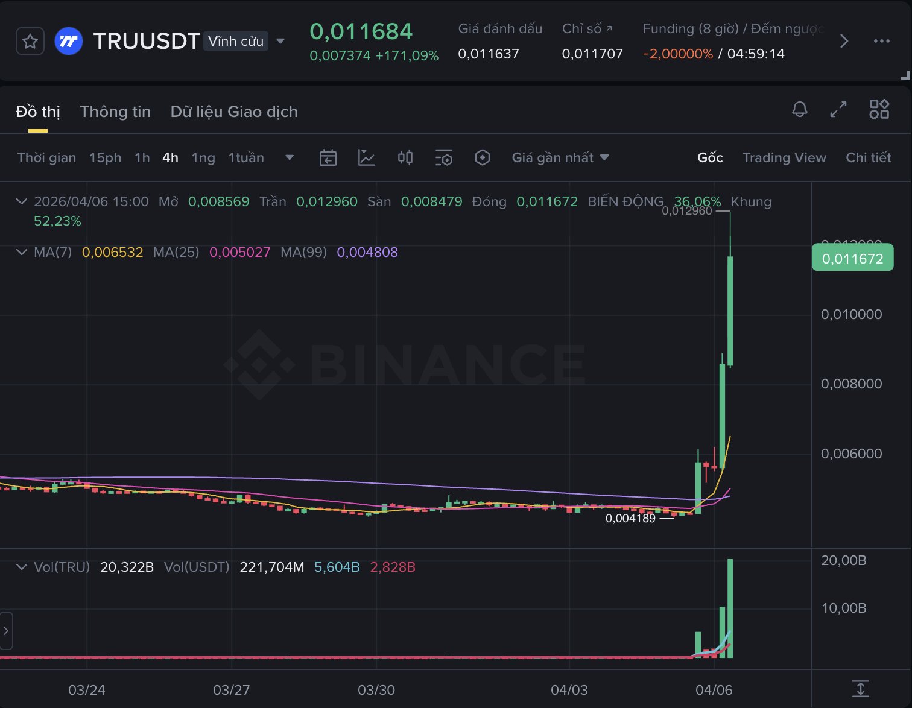Screen dimensions: 912x708
Task: Collapse the OHLC candle info row
Action: (x=22, y=201)
